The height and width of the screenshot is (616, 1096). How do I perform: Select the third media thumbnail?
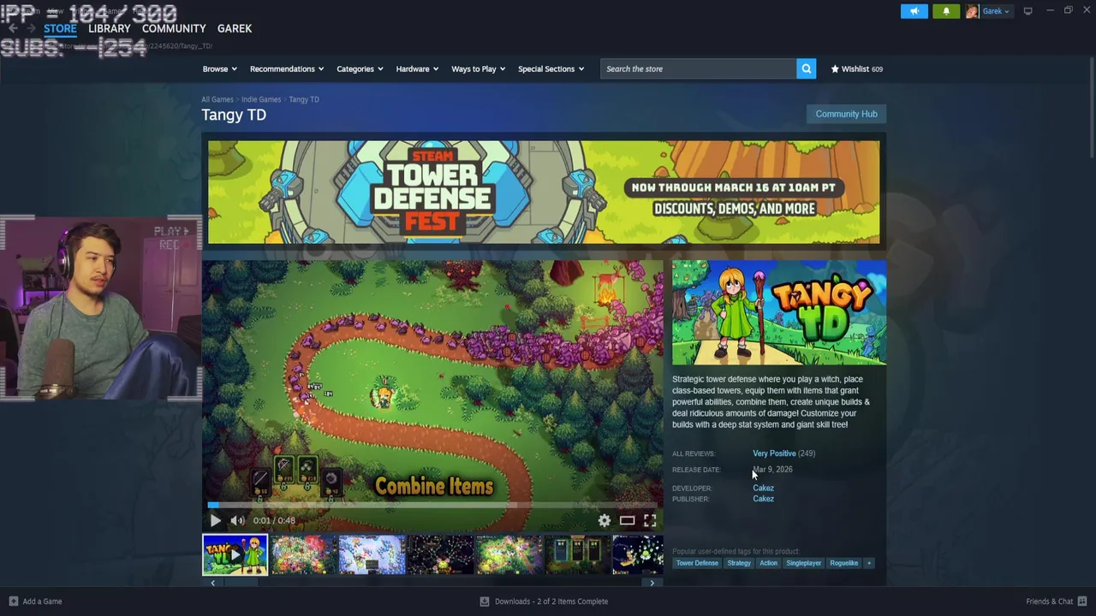coord(372,554)
